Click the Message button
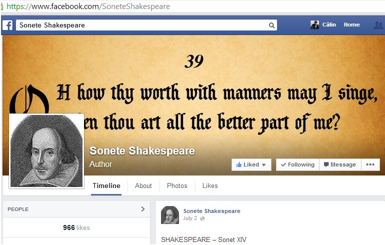 click(339, 164)
